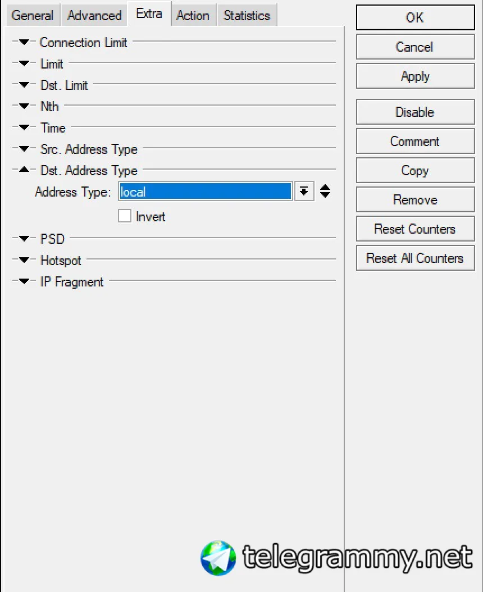Switch to the Advanced tab

(94, 16)
